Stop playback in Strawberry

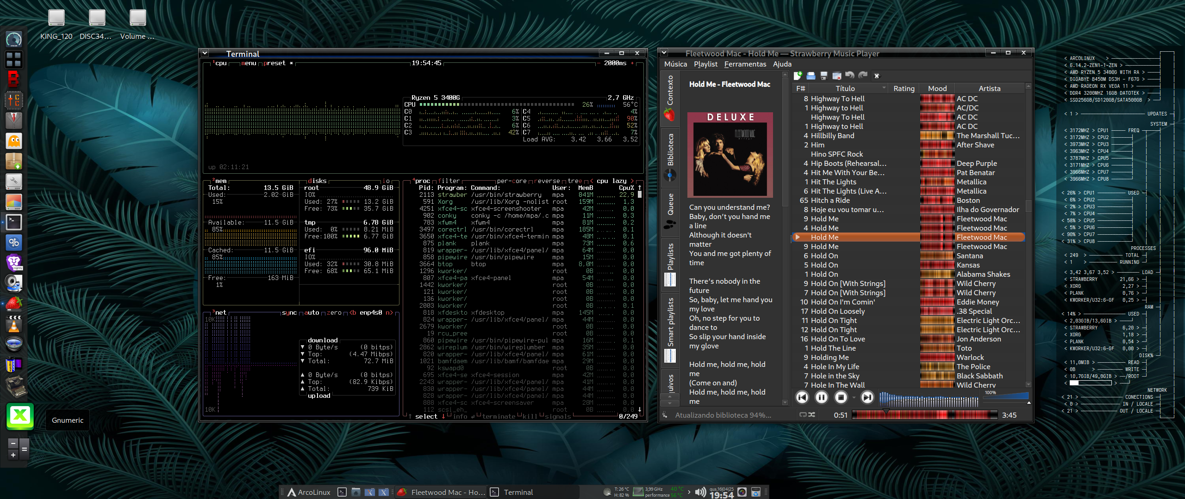coord(841,397)
